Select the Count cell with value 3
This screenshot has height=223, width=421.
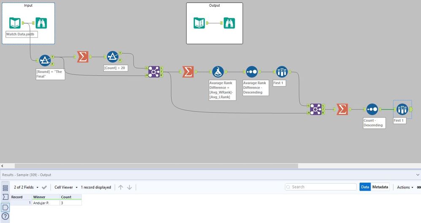click(70, 203)
